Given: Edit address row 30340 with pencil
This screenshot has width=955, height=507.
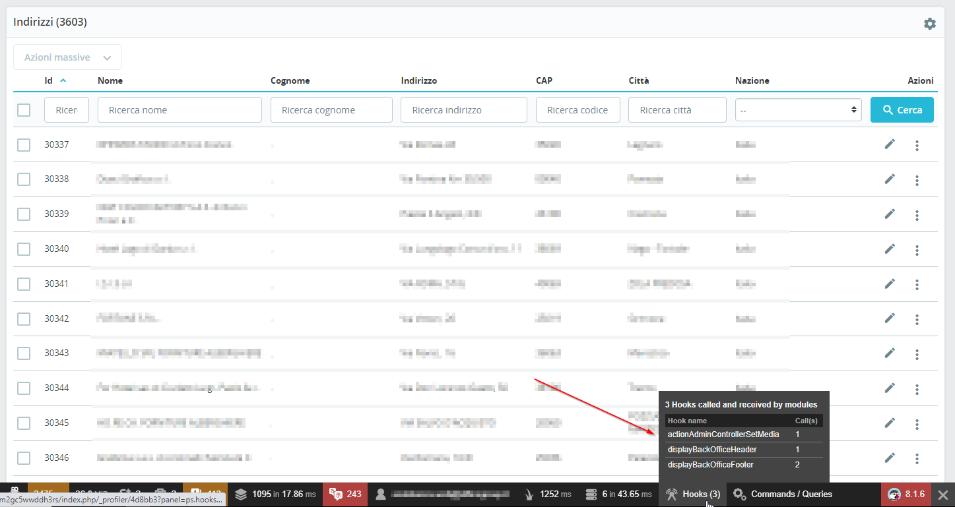Looking at the screenshot, I should 890,249.
